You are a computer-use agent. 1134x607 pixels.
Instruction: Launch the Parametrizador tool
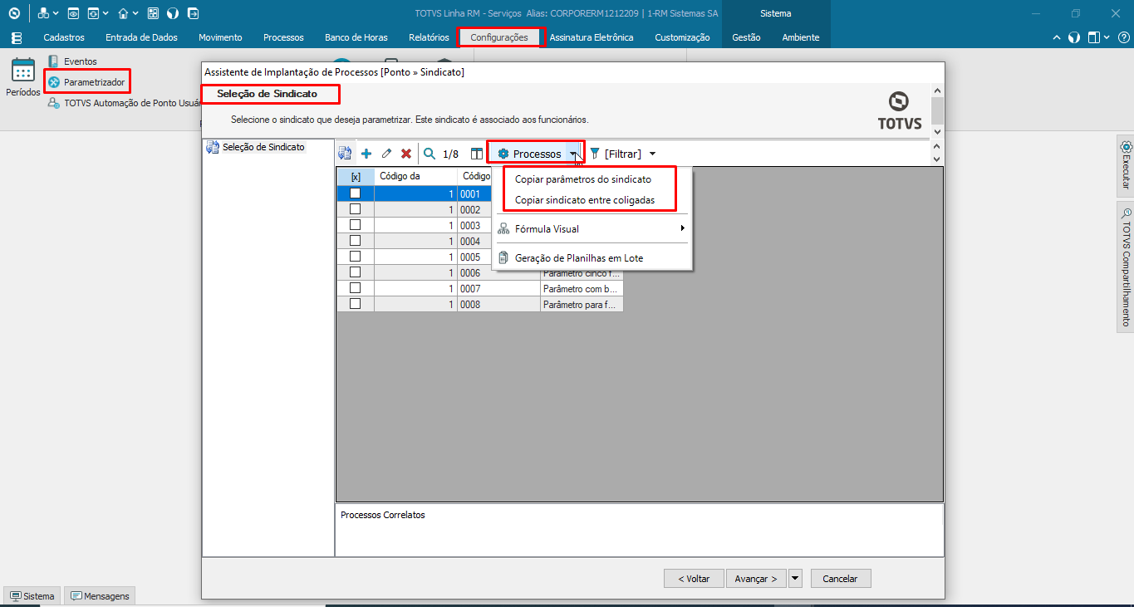[86, 82]
